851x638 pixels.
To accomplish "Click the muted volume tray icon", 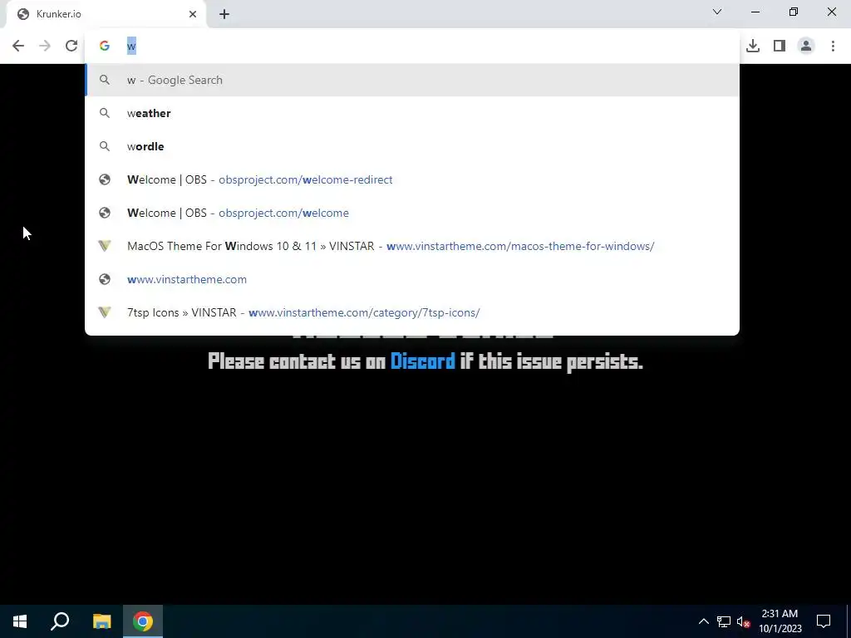I will [744, 621].
